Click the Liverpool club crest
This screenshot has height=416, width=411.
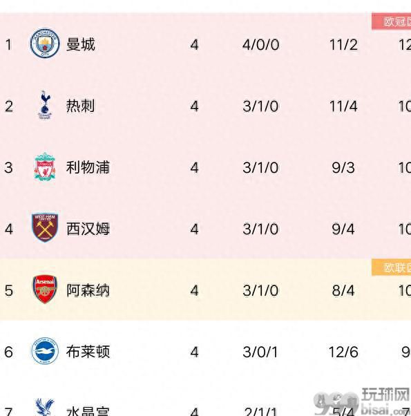pyautogui.click(x=45, y=167)
